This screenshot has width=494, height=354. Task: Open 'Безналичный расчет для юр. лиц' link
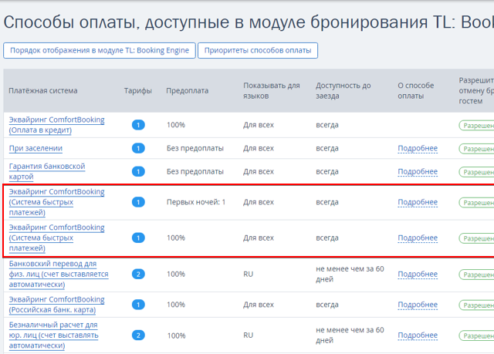(53, 335)
